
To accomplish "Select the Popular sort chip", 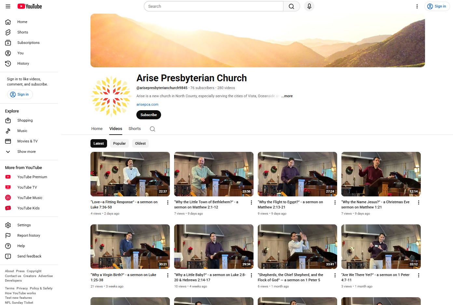I will (x=119, y=143).
